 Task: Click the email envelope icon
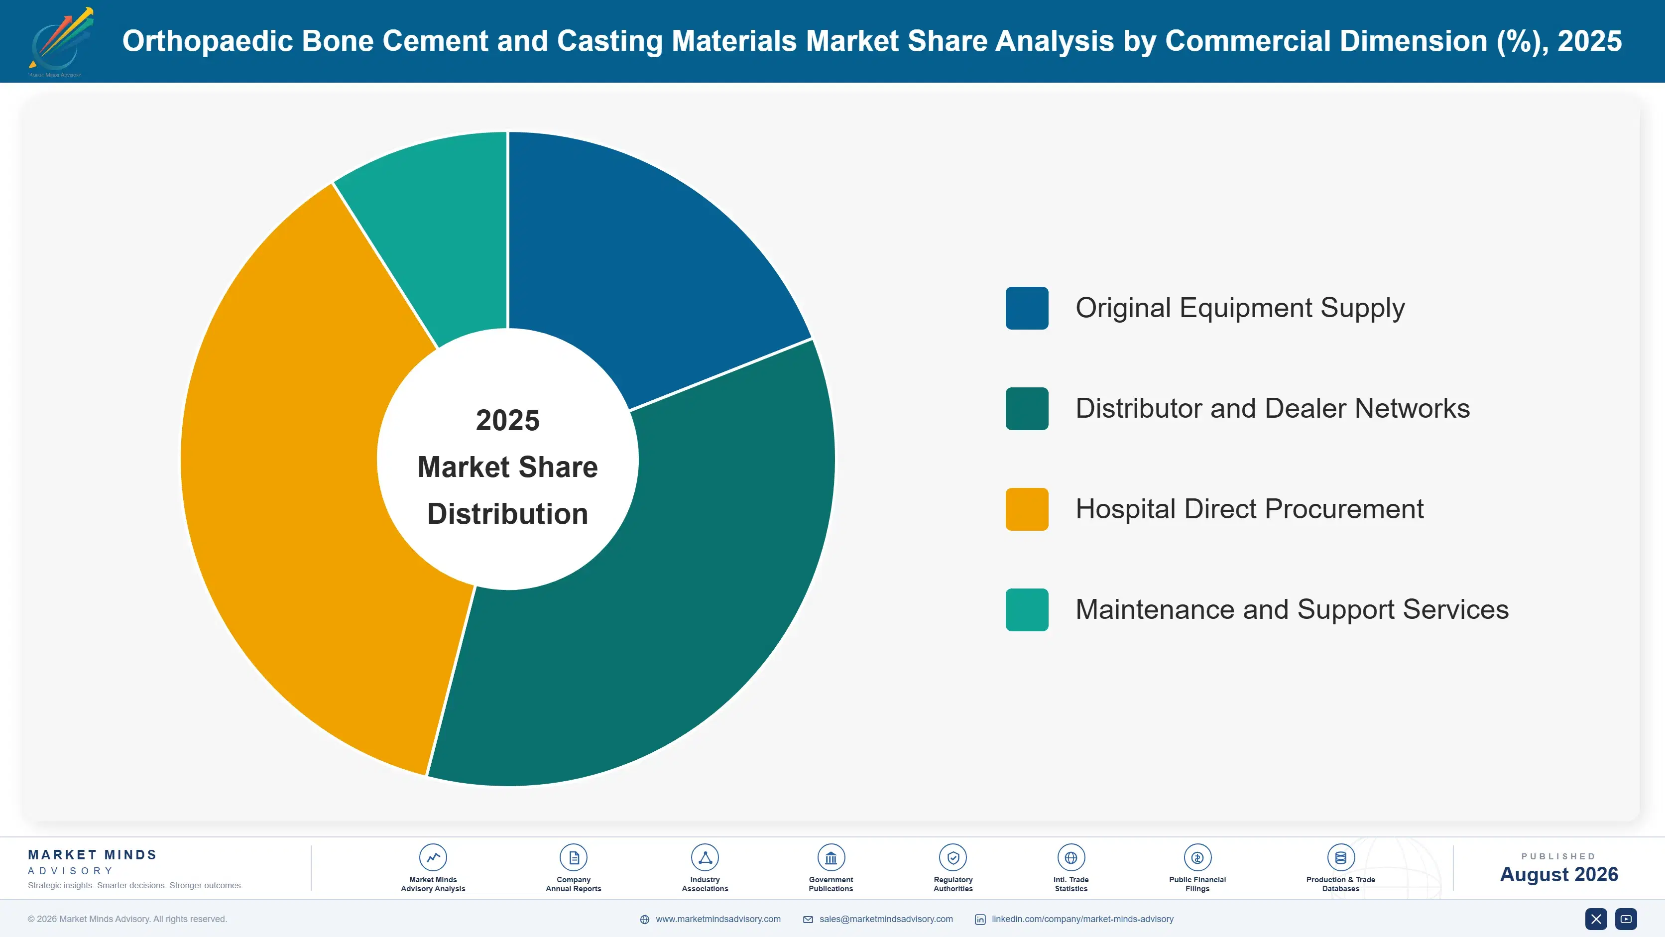point(808,920)
